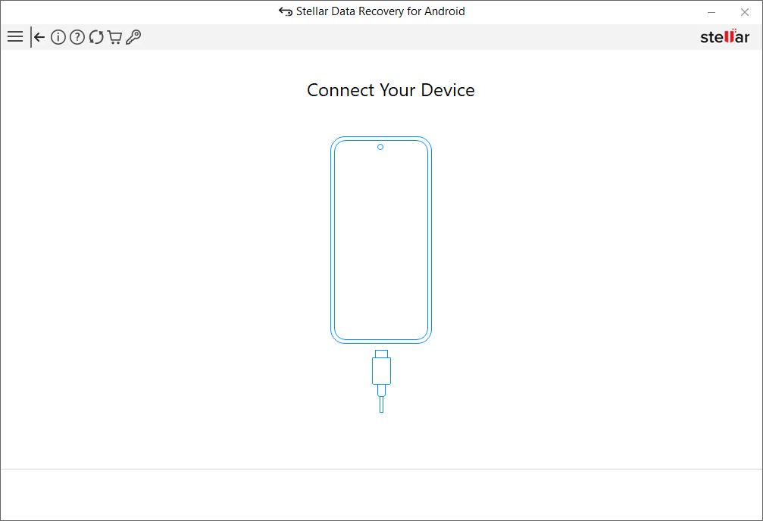Go back using the left arrow
Screen dimensions: 763x521
[39, 37]
